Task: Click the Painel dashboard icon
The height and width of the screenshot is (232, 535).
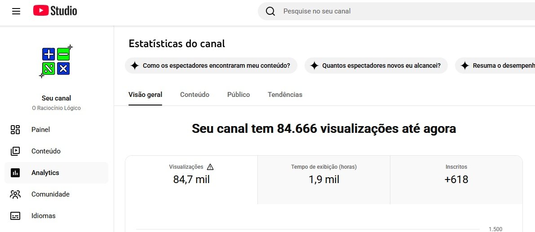Action: click(15, 130)
